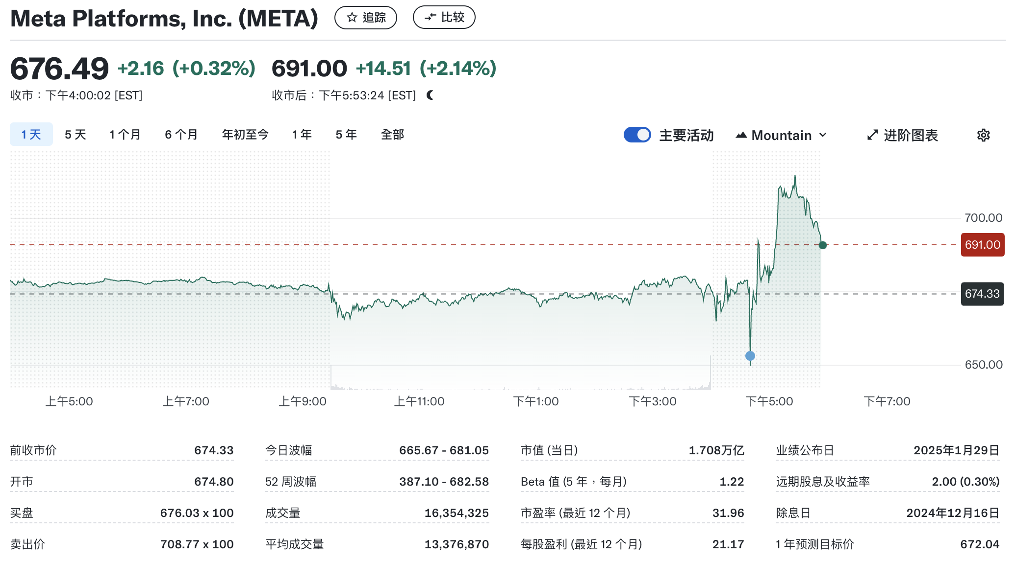The image size is (1015, 562).
Task: Click the 650.00 price axis label
Action: click(983, 365)
